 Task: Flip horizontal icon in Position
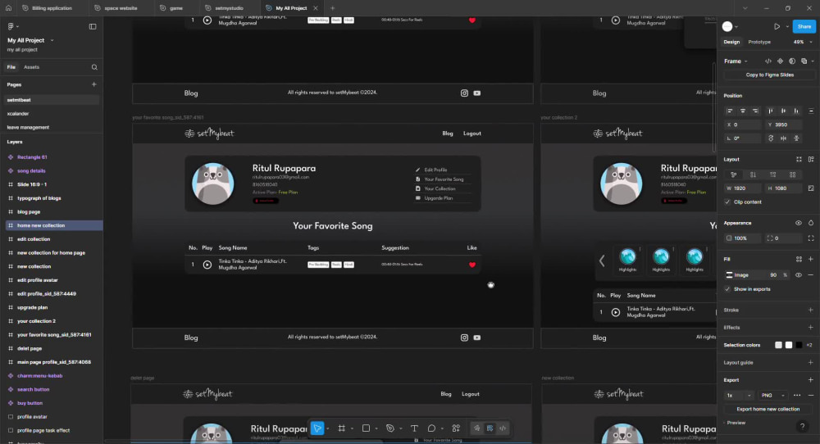(783, 138)
